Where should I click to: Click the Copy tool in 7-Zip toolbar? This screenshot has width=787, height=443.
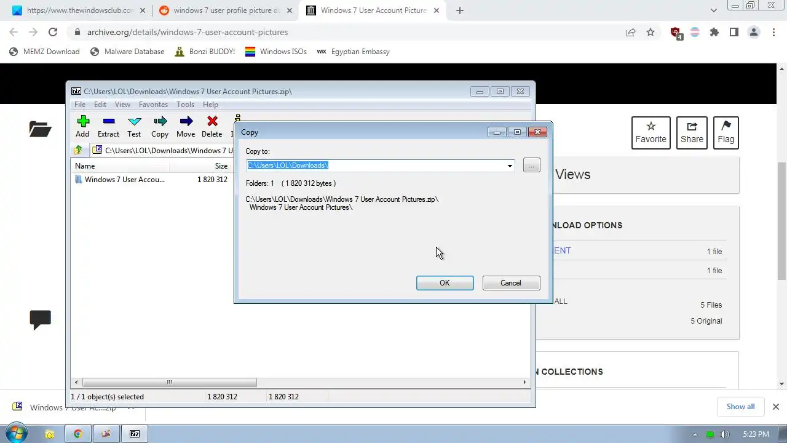pos(160,127)
